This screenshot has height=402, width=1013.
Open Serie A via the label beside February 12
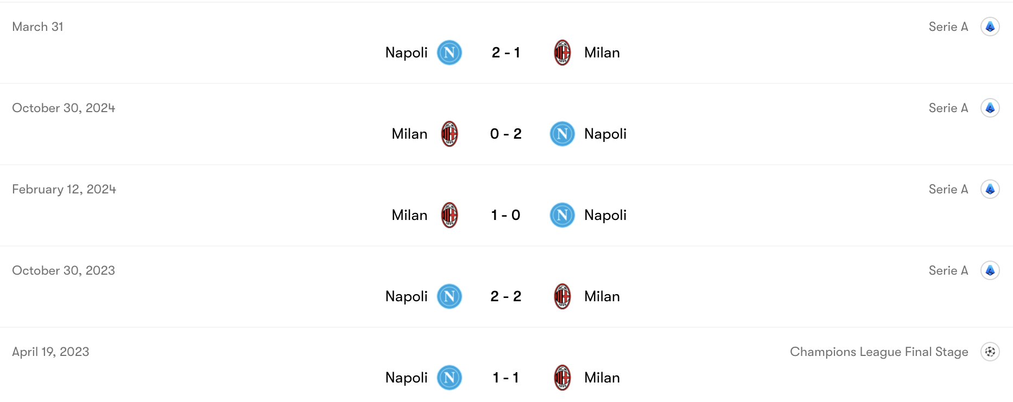pos(948,189)
